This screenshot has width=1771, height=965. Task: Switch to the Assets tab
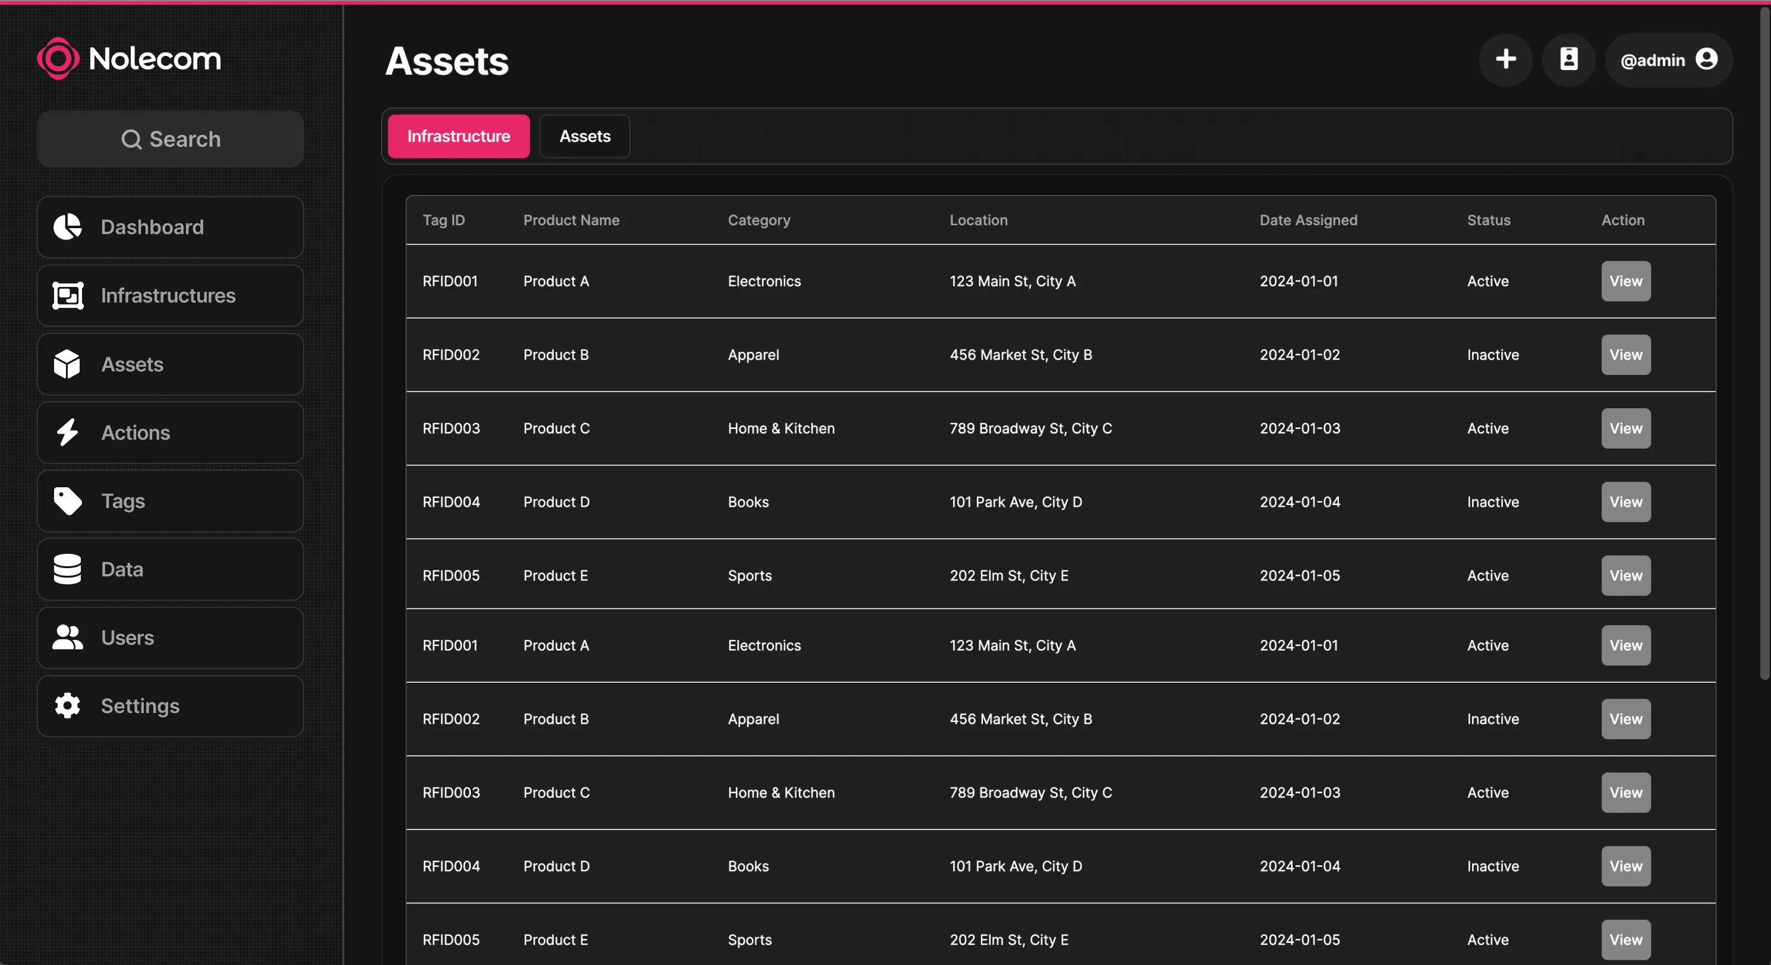(x=584, y=136)
